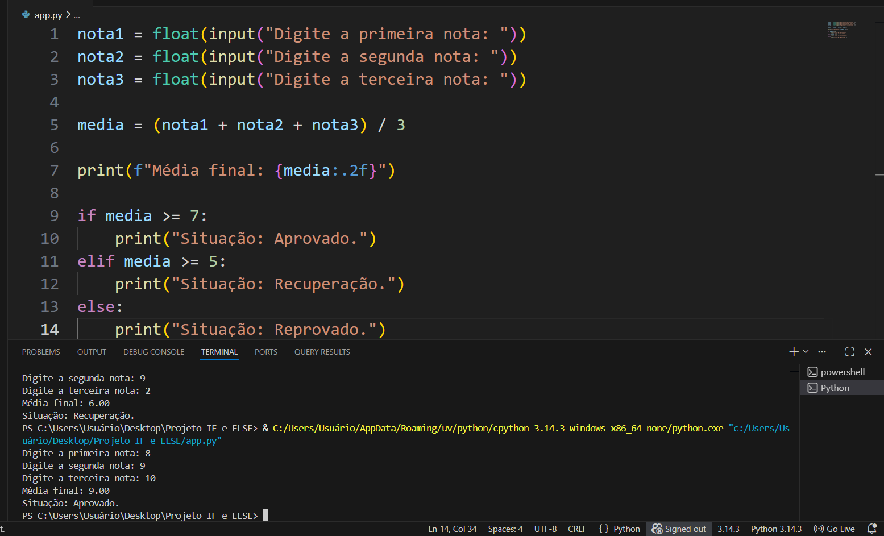
Task: Change end of line sequence CRLF
Action: [577, 529]
